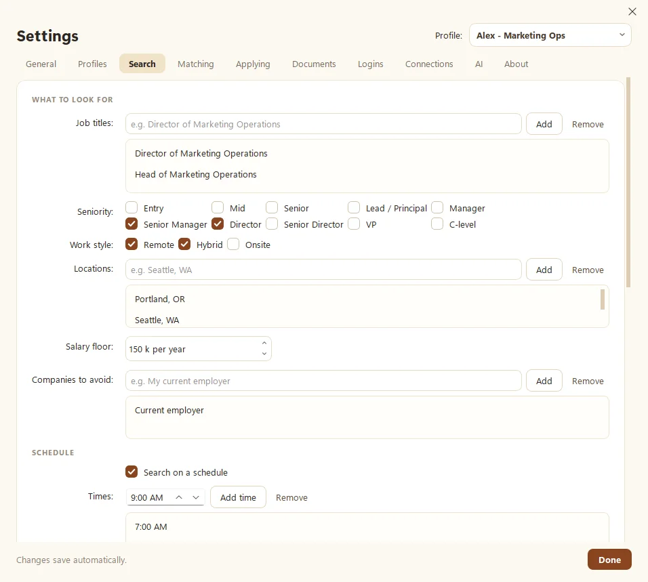Remove the selected location
648x582 pixels.
click(x=588, y=270)
